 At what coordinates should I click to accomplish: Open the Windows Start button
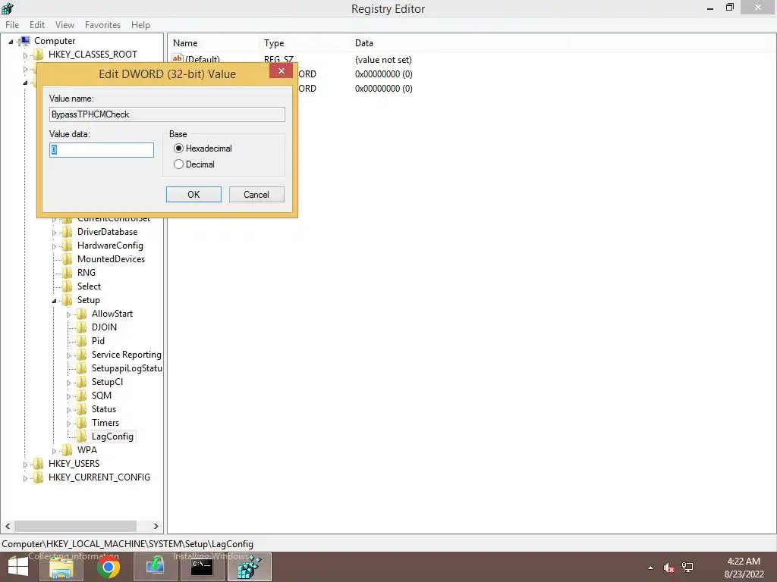[x=18, y=567]
